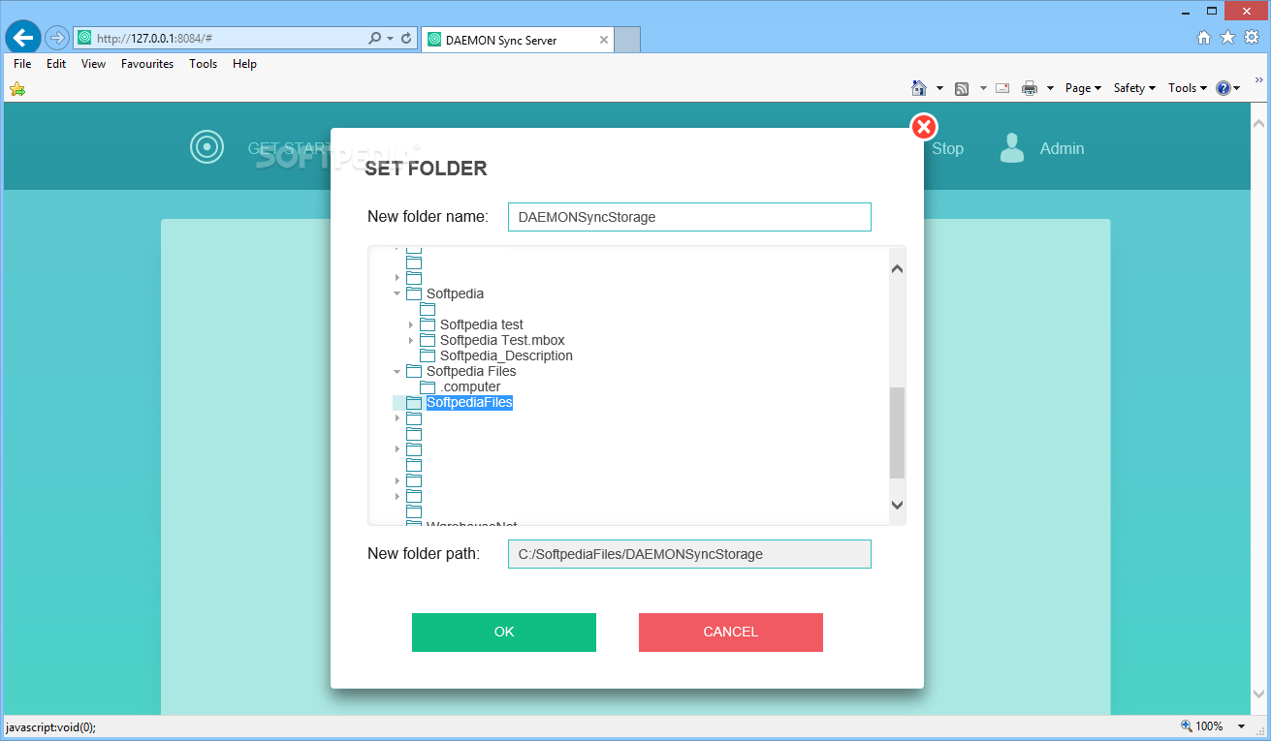Click the New folder name field
Image resolution: width=1271 pixels, height=741 pixels.
coord(689,217)
